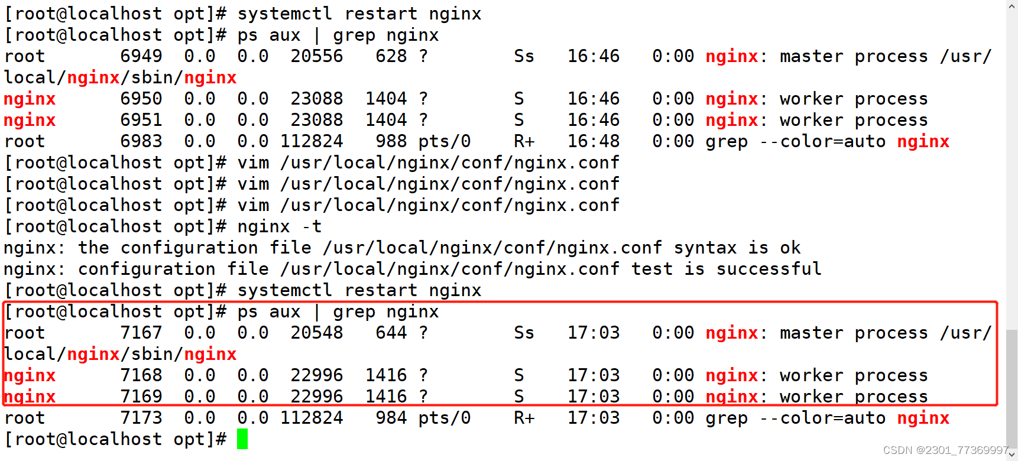Click "Ss" status in PID 6949 row

(524, 56)
